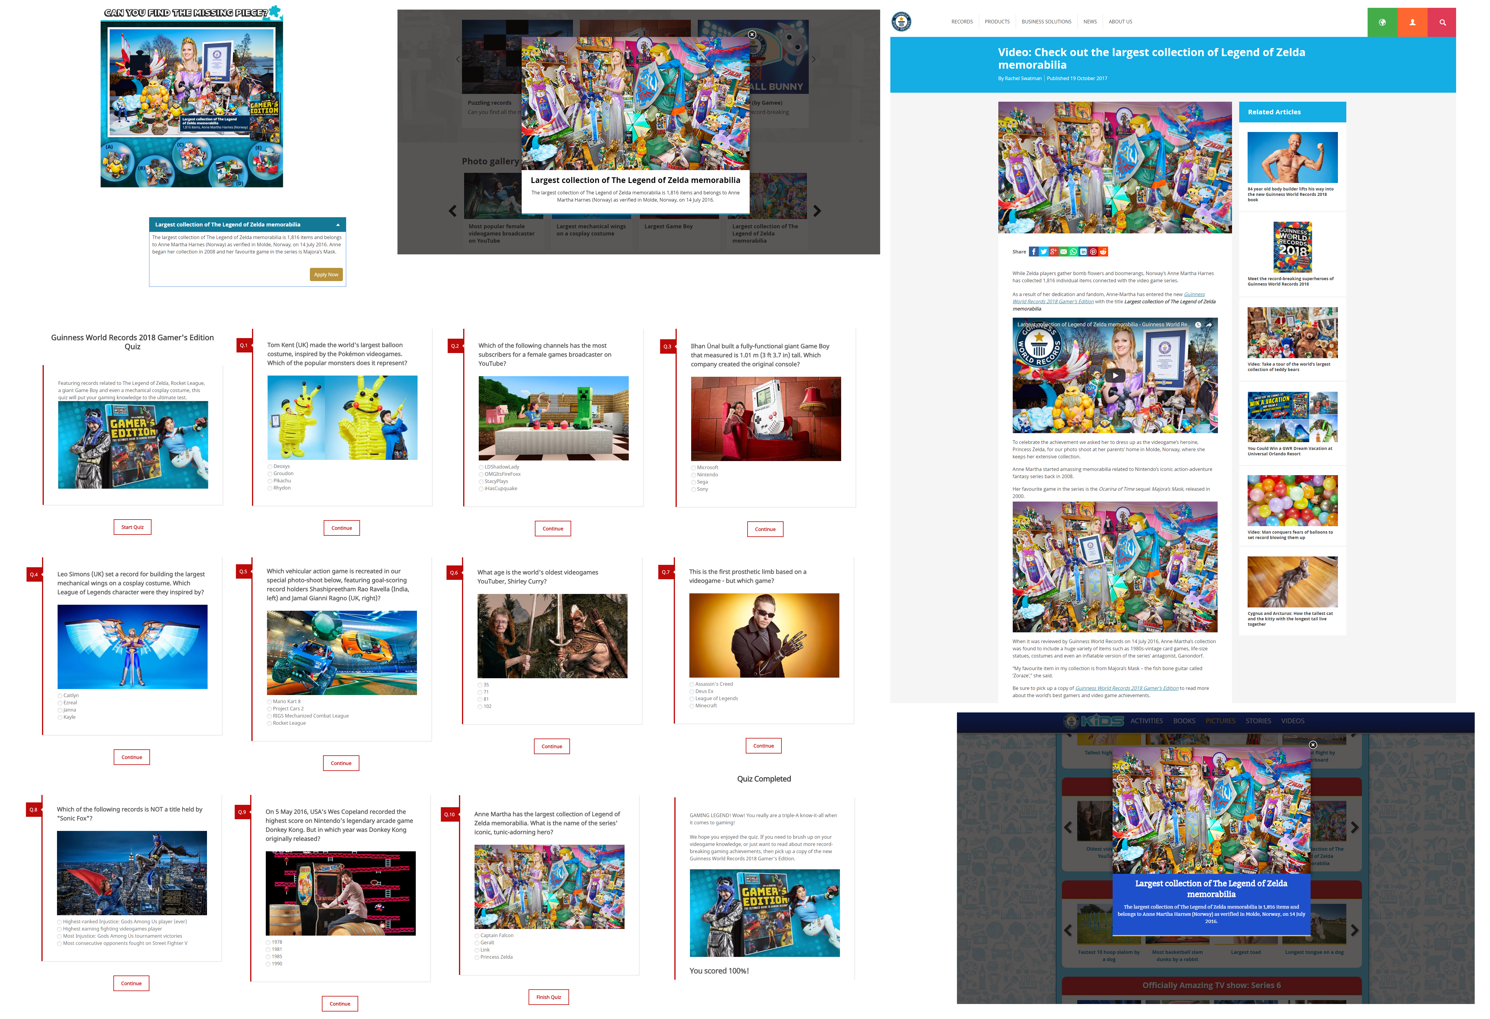Click the Start Quiz button
Image resolution: width=1490 pixels, height=1019 pixels.
(133, 528)
